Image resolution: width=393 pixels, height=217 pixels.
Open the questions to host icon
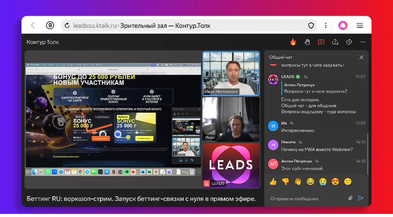tap(335, 42)
